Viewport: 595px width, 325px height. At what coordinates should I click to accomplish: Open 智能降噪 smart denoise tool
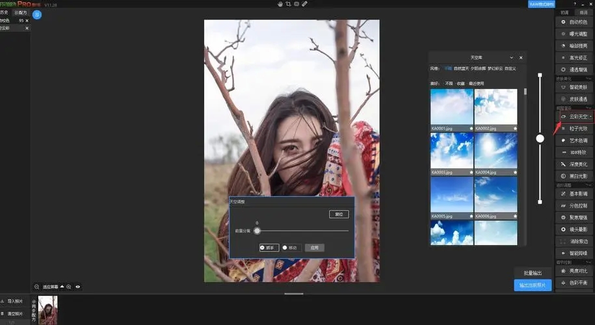(x=574, y=253)
